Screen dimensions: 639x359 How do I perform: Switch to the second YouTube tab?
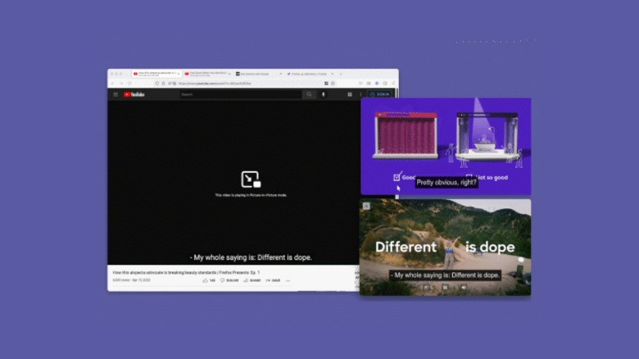[207, 74]
